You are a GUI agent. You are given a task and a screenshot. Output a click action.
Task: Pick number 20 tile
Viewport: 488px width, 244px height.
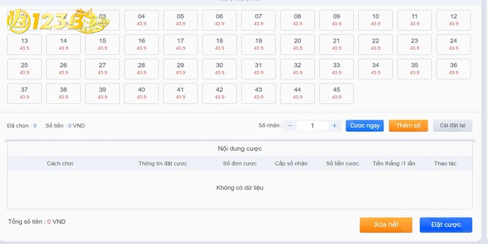click(298, 45)
